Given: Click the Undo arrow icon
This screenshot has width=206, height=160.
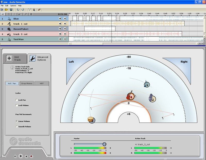Looking at the screenshot, I should [x=18, y=10].
